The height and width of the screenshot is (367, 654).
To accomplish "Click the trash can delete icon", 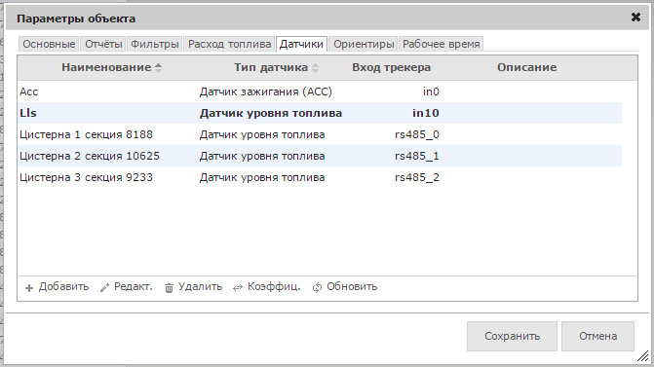I will pyautogui.click(x=169, y=288).
